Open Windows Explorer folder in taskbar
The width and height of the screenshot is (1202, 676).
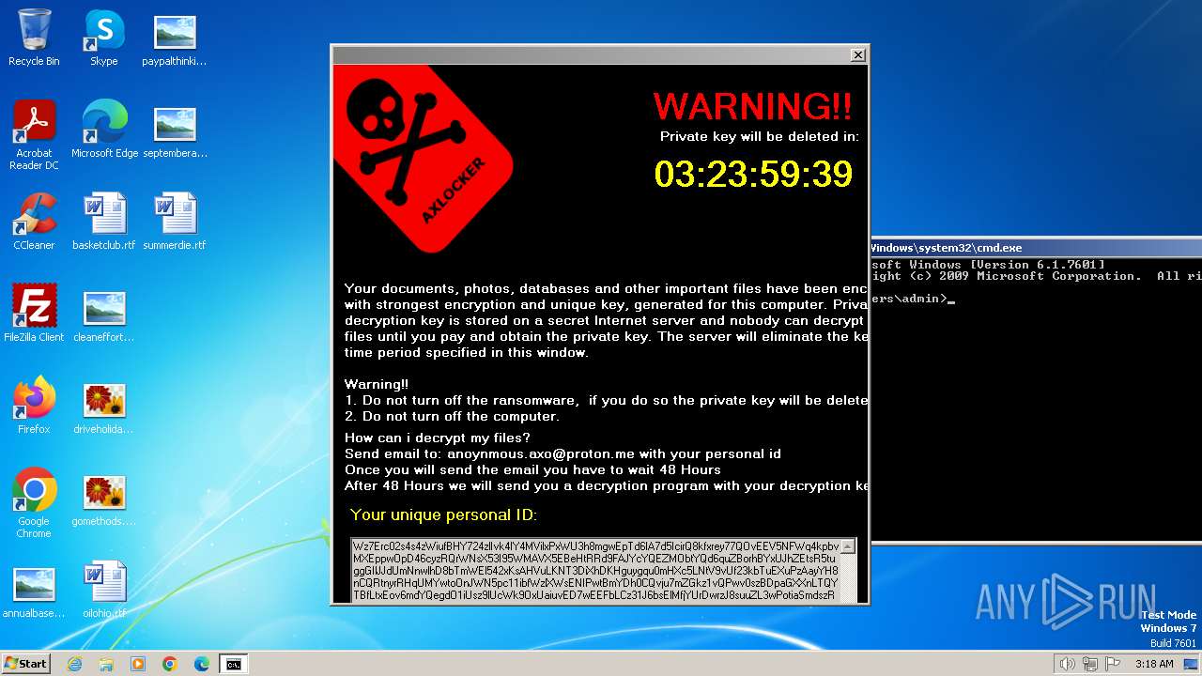click(x=106, y=664)
